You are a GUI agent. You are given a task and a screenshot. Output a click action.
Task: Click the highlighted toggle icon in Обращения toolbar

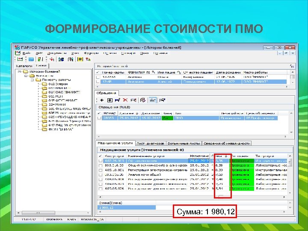click(152, 100)
